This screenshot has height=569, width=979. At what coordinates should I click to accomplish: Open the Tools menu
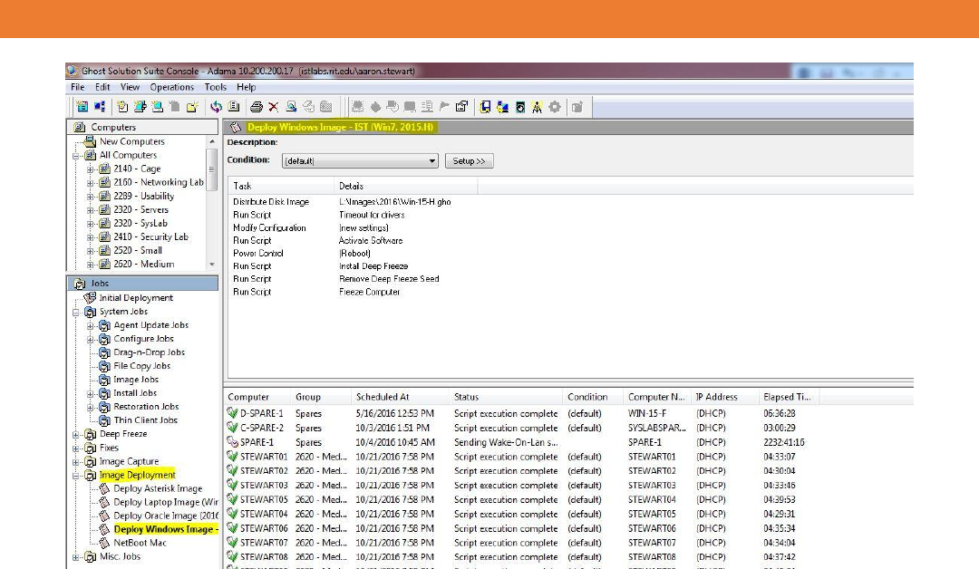coord(215,87)
